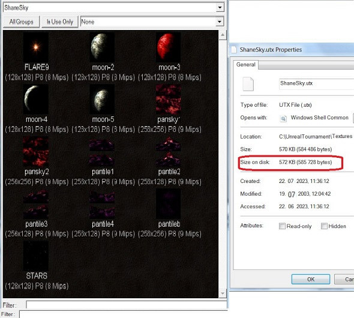354x318 pixels.
Task: Open the None group dropdown
Action: pyautogui.click(x=220, y=22)
